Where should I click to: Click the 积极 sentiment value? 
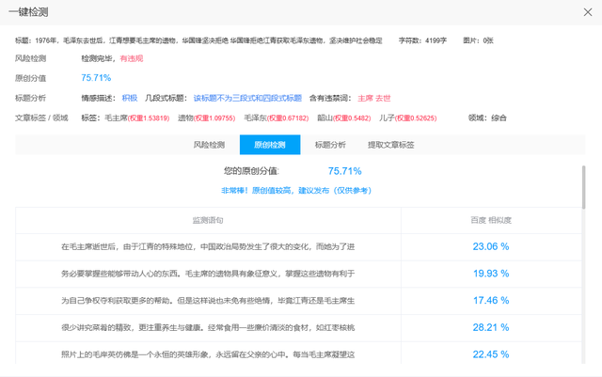pyautogui.click(x=130, y=98)
